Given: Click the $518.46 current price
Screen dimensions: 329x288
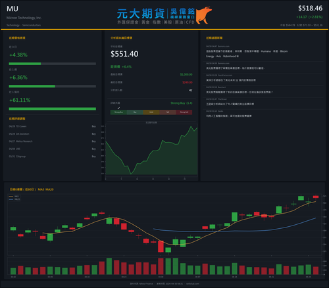Looking at the screenshot, I should point(310,9).
